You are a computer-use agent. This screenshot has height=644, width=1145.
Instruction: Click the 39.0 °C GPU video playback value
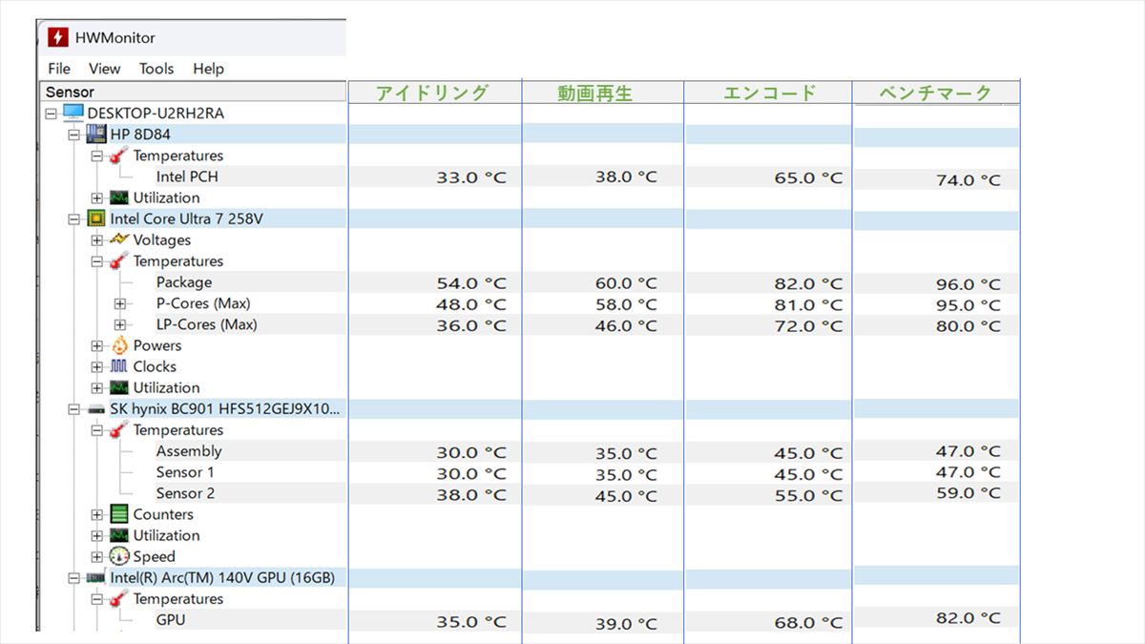(626, 623)
